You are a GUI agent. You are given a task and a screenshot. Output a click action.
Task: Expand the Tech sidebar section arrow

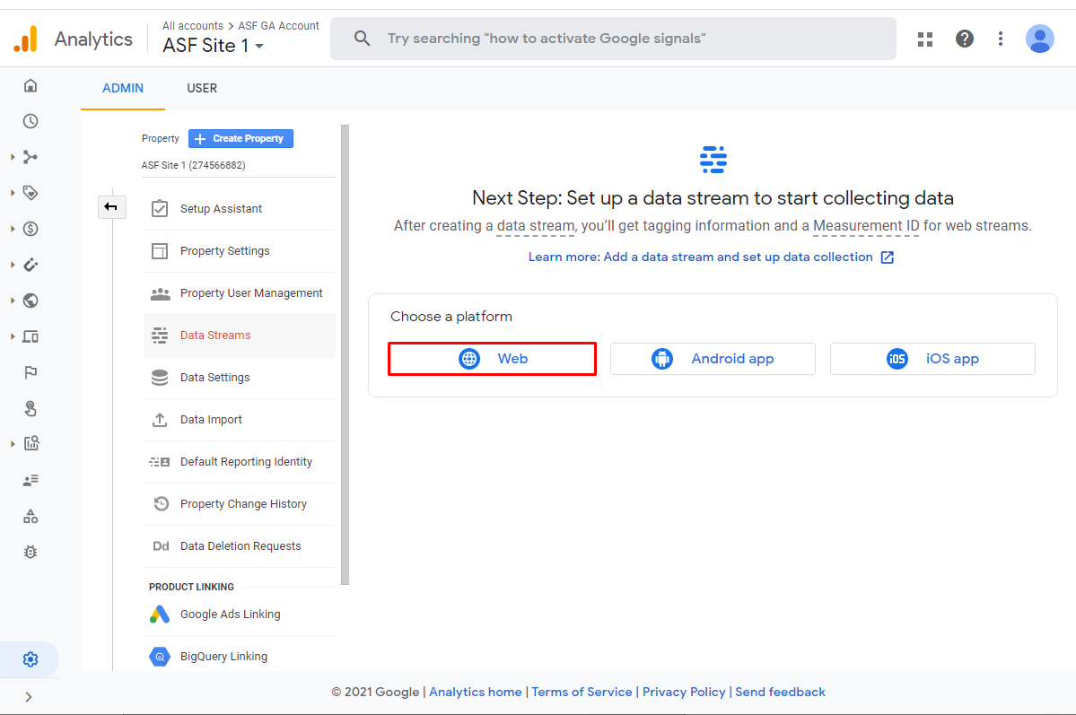(13, 336)
